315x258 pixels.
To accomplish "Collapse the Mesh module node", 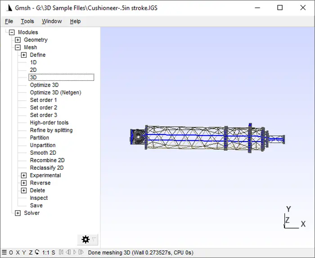I will pyautogui.click(x=18, y=47).
